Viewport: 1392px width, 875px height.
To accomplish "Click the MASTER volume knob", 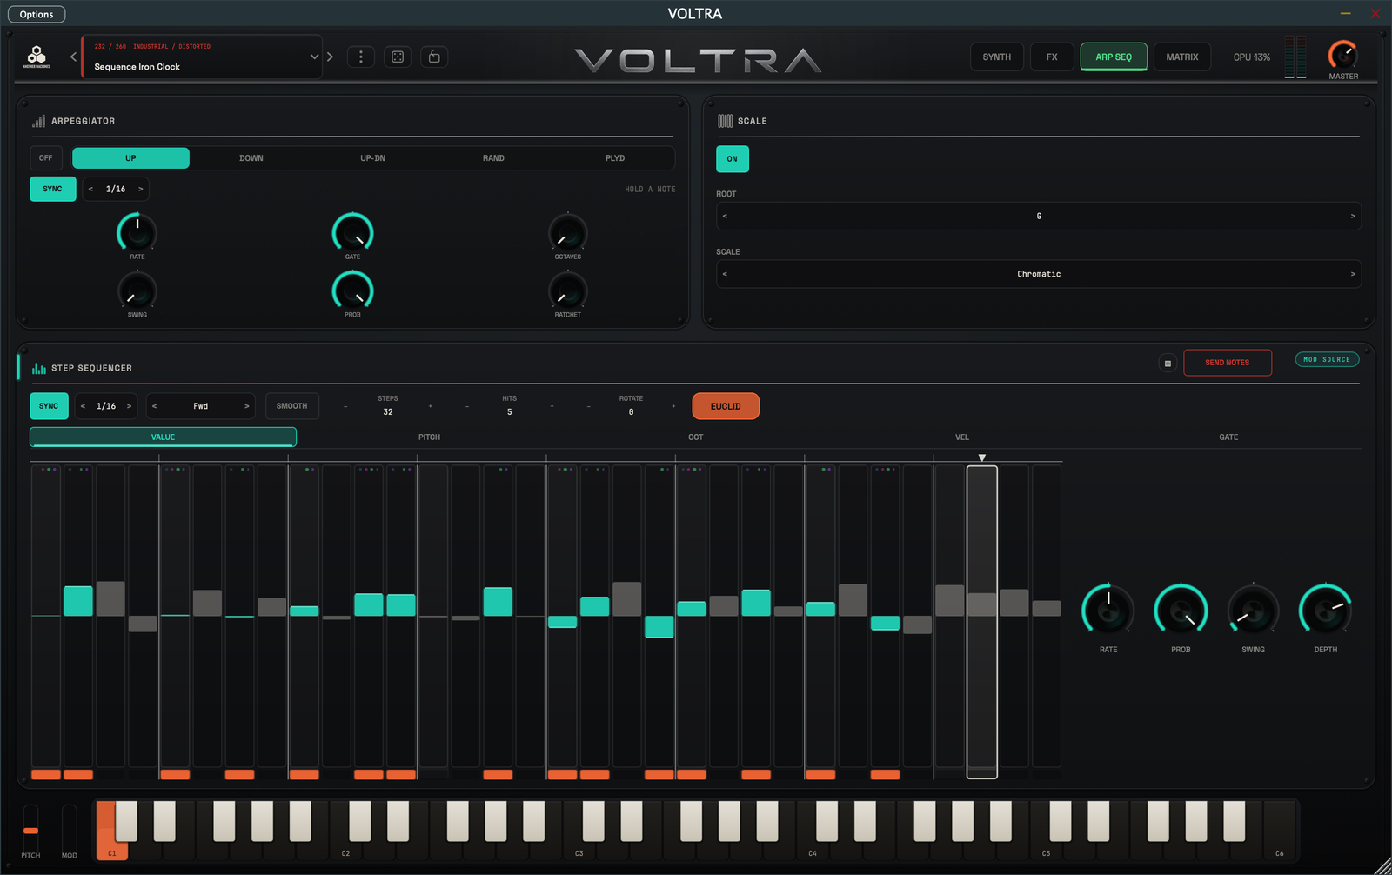I will pos(1343,56).
